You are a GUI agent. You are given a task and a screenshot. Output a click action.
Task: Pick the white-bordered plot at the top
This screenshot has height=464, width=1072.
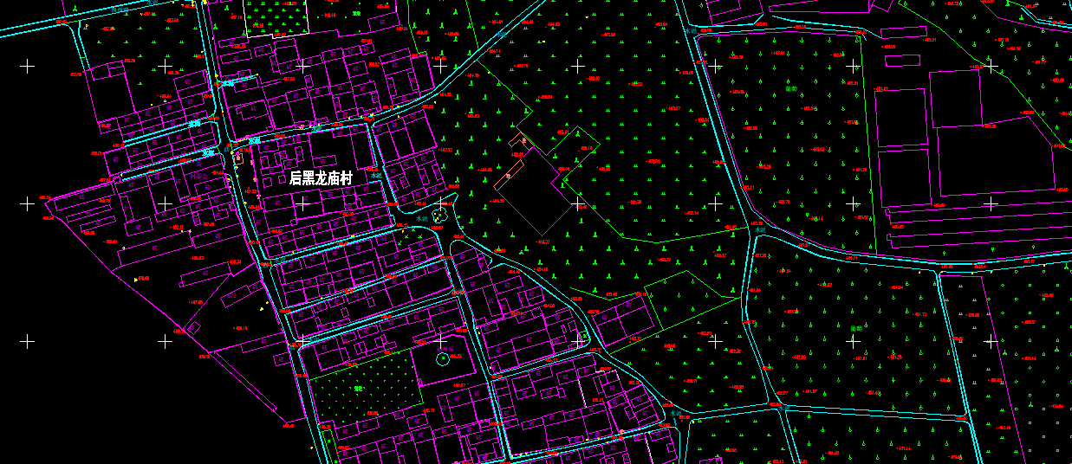[276, 17]
